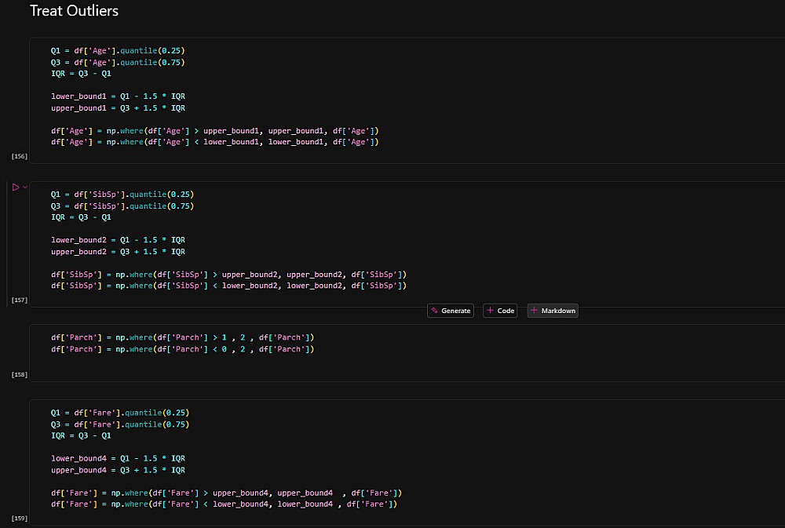The image size is (785, 528).
Task: Click the SibSp IQR calculation line
Action: point(81,217)
